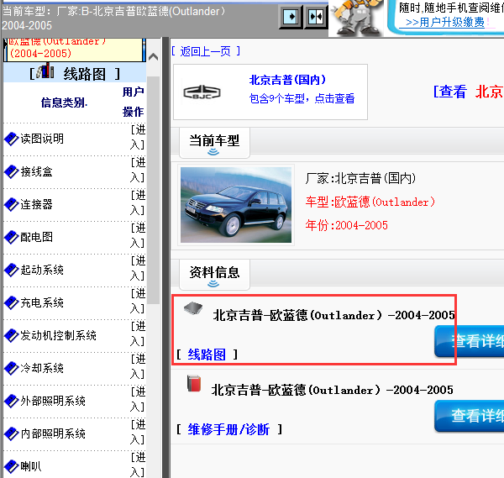504x478 pixels.
Task: Click the book icon next to 配电图
Action: click(x=12, y=237)
